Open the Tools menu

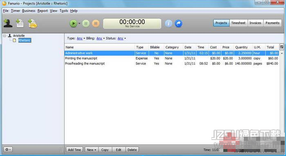64,11
